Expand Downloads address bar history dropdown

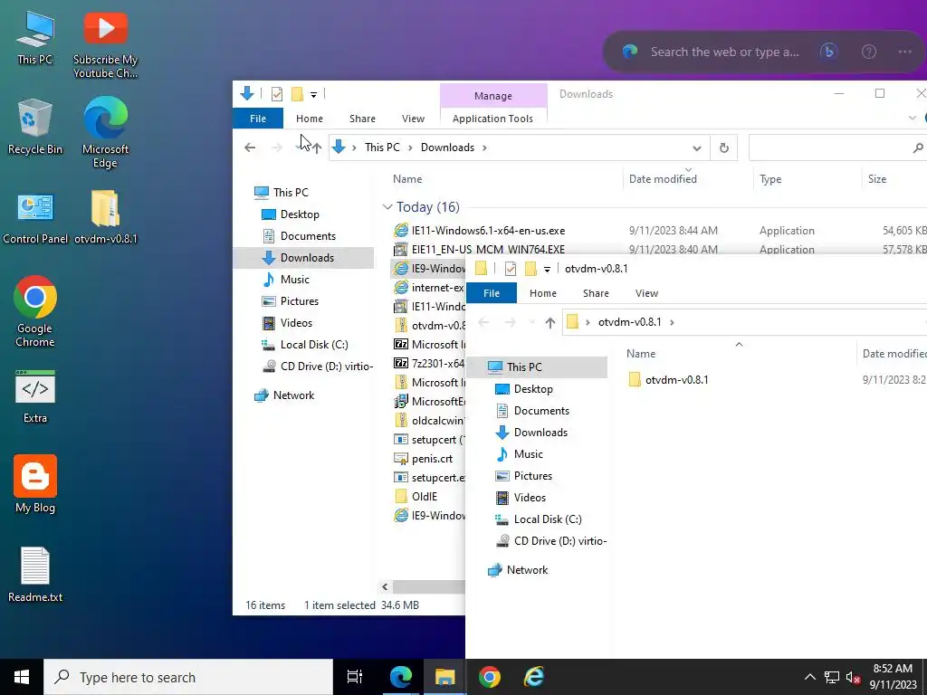[x=697, y=148]
